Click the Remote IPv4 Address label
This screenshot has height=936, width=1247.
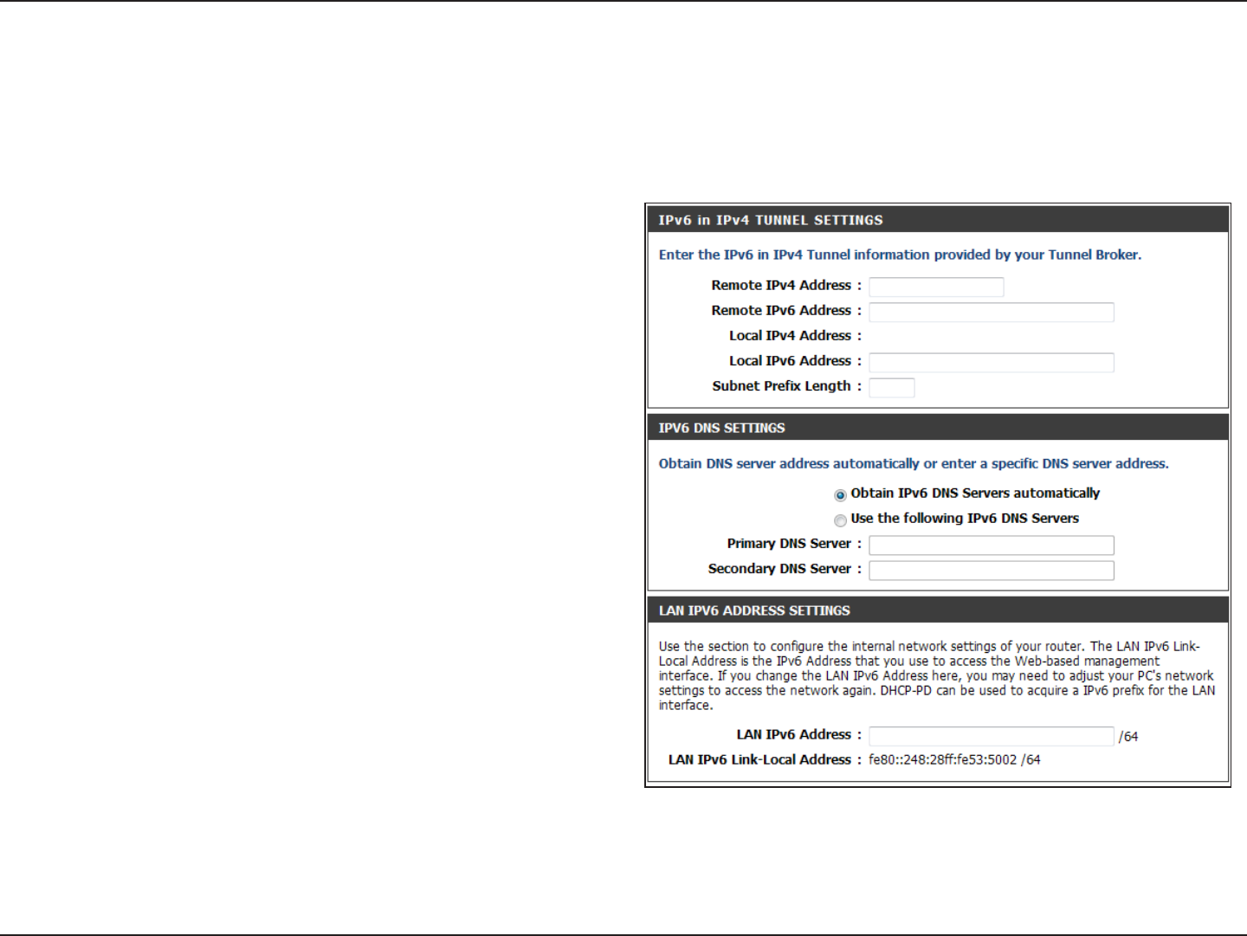[x=786, y=285]
